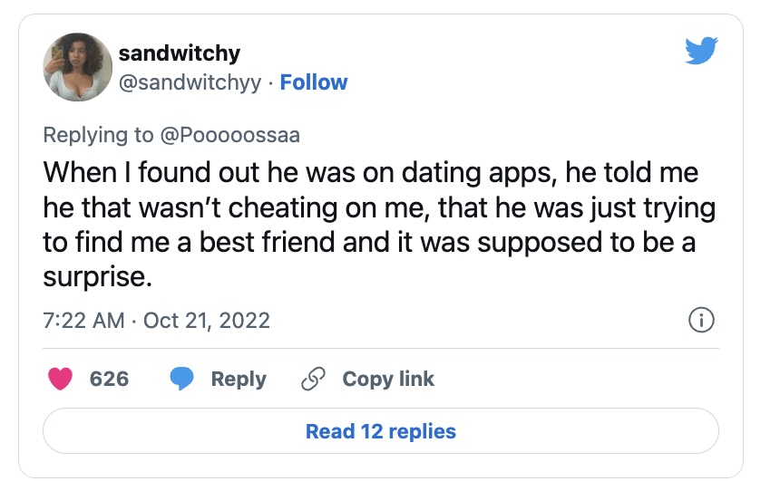
Task: Click the Oct 21, 2022 date
Action: [x=207, y=321]
